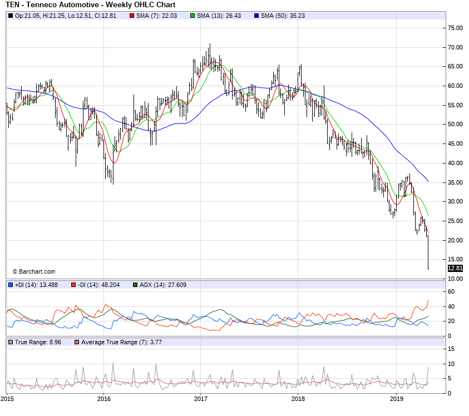
Task: Click the gray True Range legend swatch
Action: 11,342
